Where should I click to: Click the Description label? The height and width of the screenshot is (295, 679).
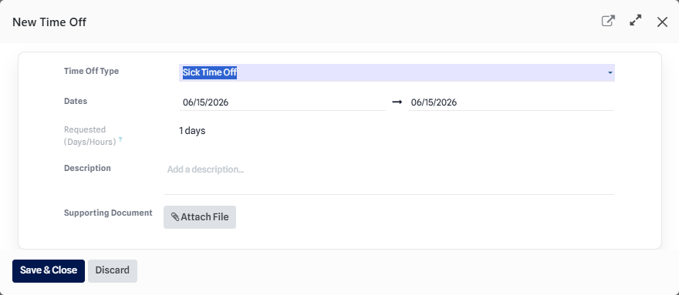87,168
